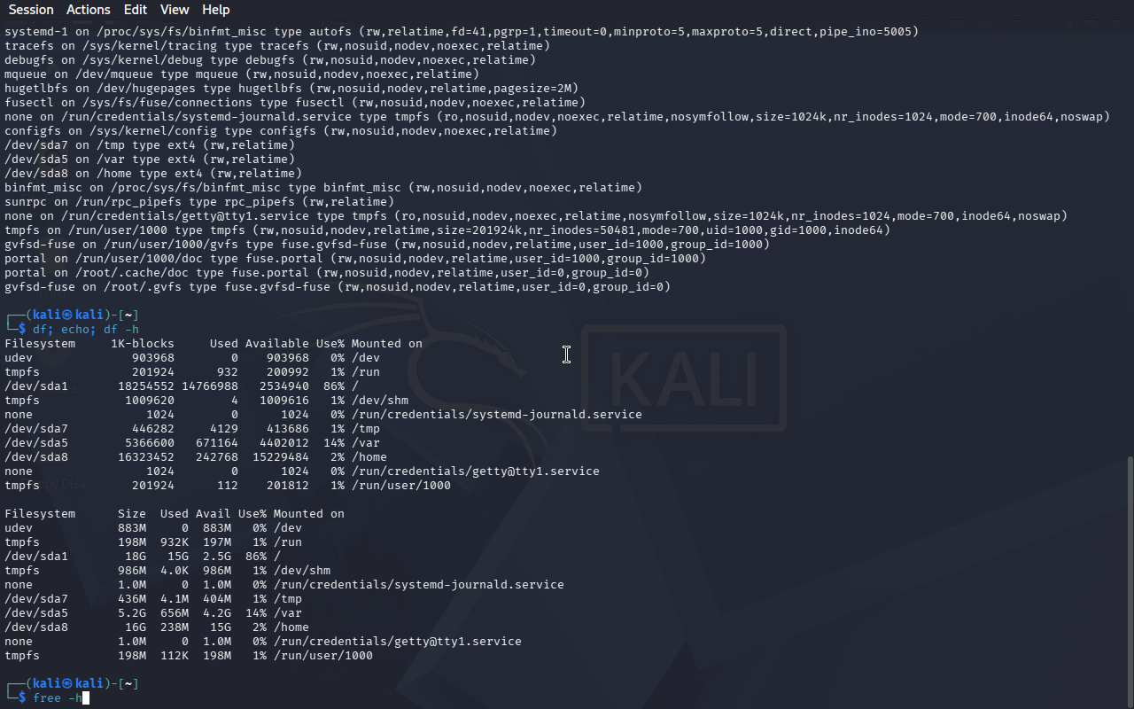Click the terminal's vertical scrollbar thumb

click(x=1129, y=580)
